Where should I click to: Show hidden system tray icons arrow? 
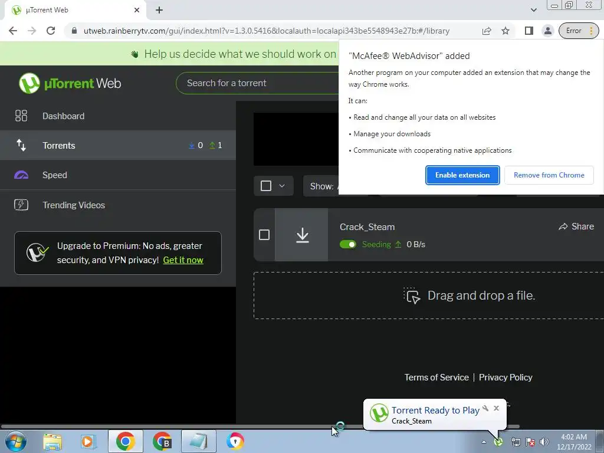coord(484,442)
